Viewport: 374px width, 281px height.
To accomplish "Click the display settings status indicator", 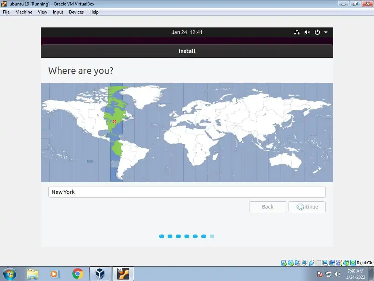I will pyautogui.click(x=325, y=263).
